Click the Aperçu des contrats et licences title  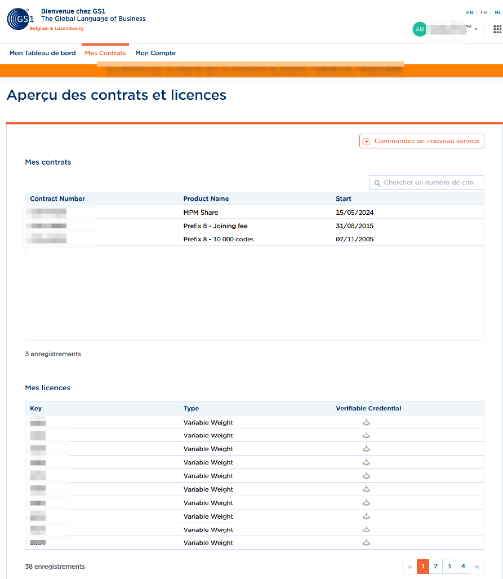tap(117, 95)
